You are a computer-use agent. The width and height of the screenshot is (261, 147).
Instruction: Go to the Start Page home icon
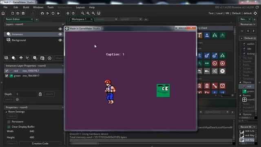3,13
